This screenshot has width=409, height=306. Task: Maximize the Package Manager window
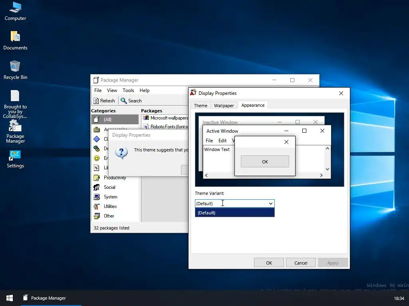[x=292, y=80]
